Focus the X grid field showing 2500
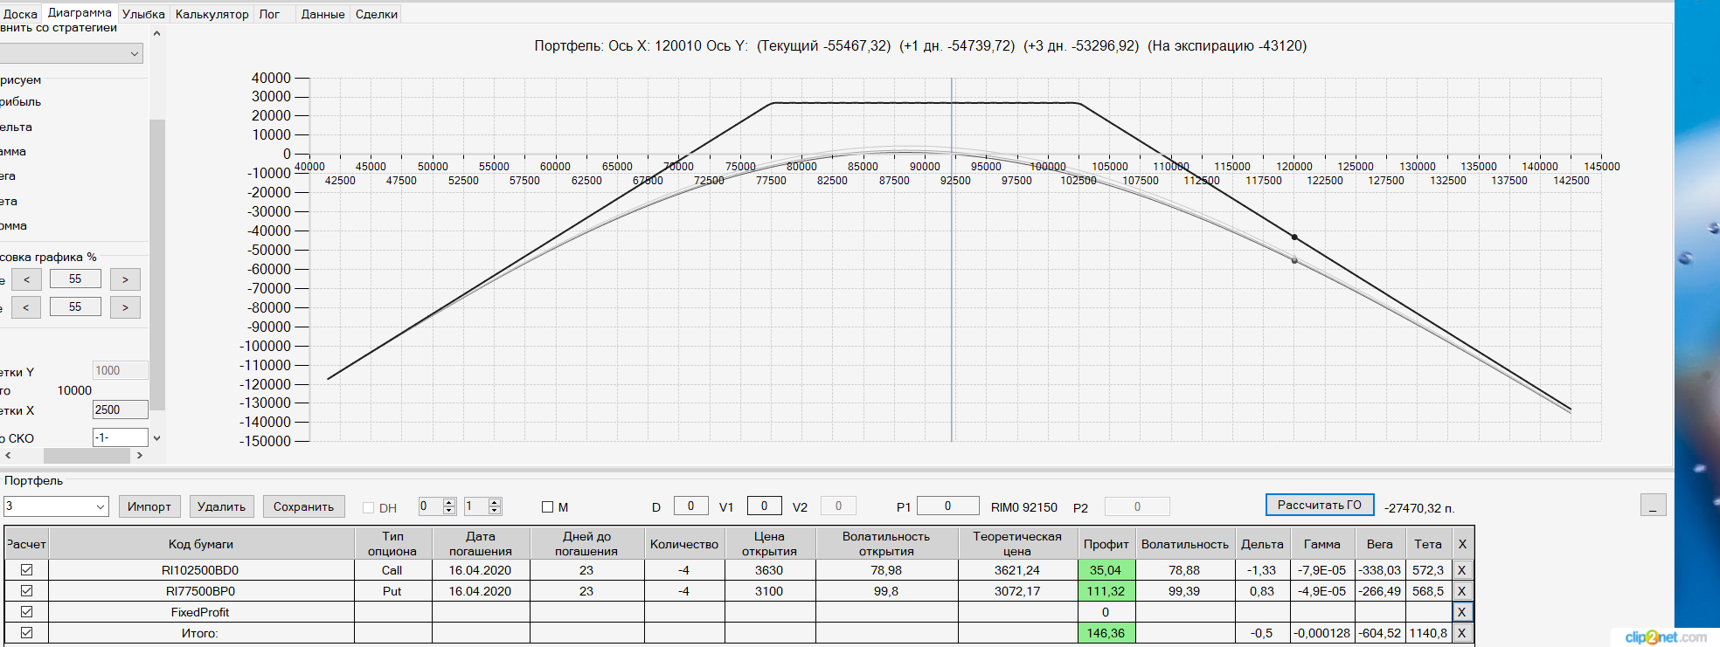The width and height of the screenshot is (1720, 647). click(120, 410)
